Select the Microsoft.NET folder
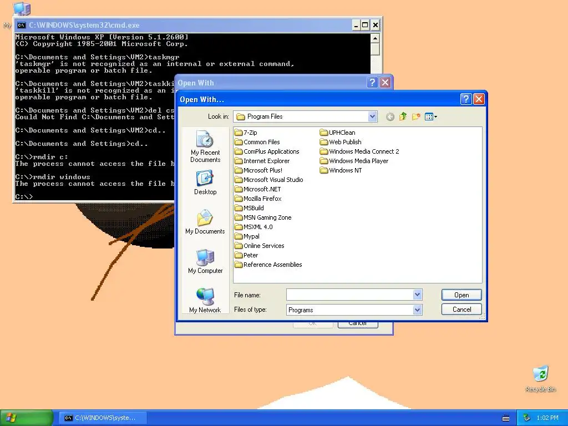The image size is (568, 426). [x=257, y=189]
